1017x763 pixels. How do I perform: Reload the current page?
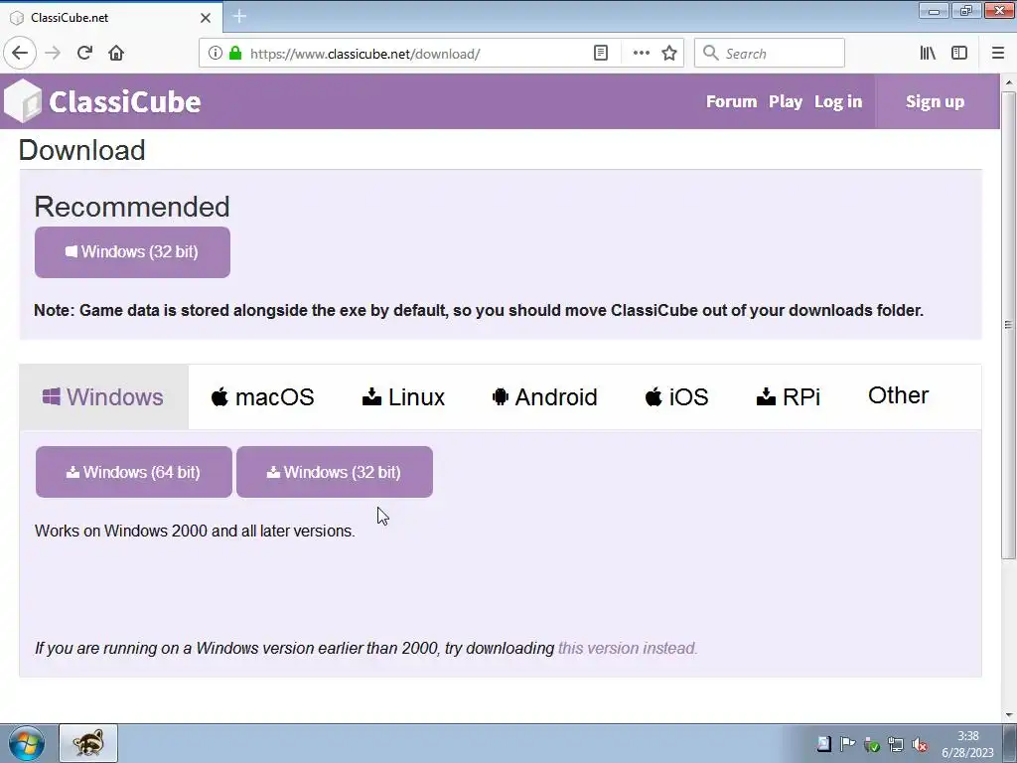click(84, 54)
